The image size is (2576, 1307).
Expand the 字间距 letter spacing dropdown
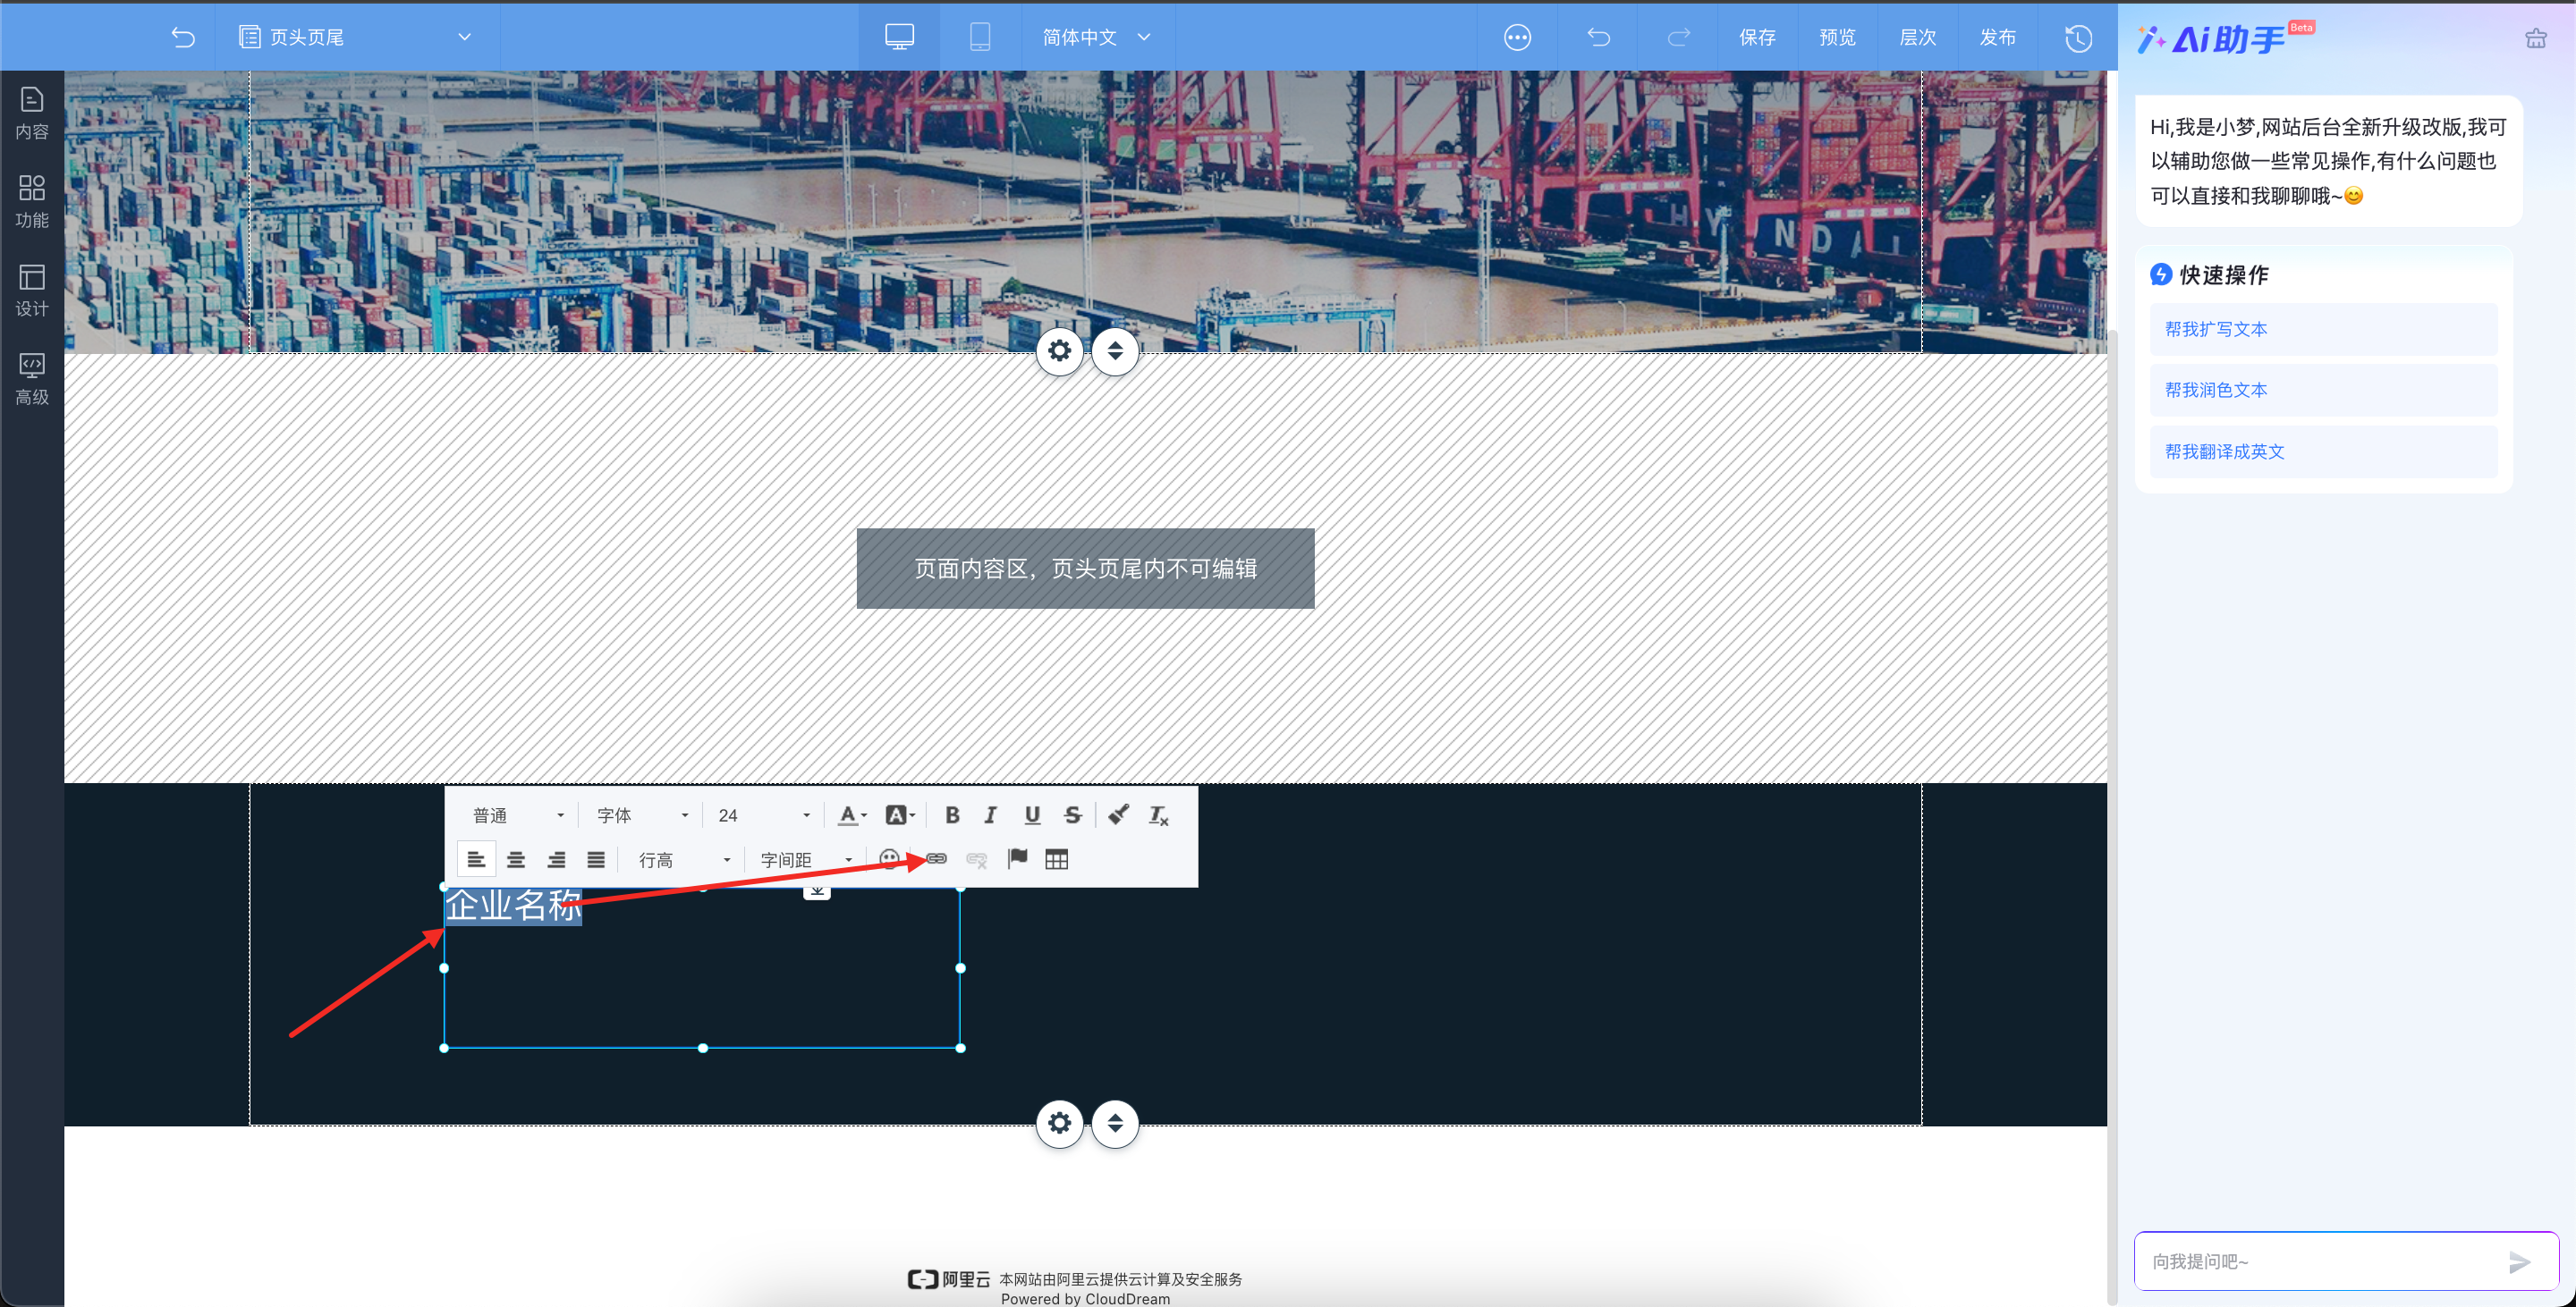click(x=805, y=859)
